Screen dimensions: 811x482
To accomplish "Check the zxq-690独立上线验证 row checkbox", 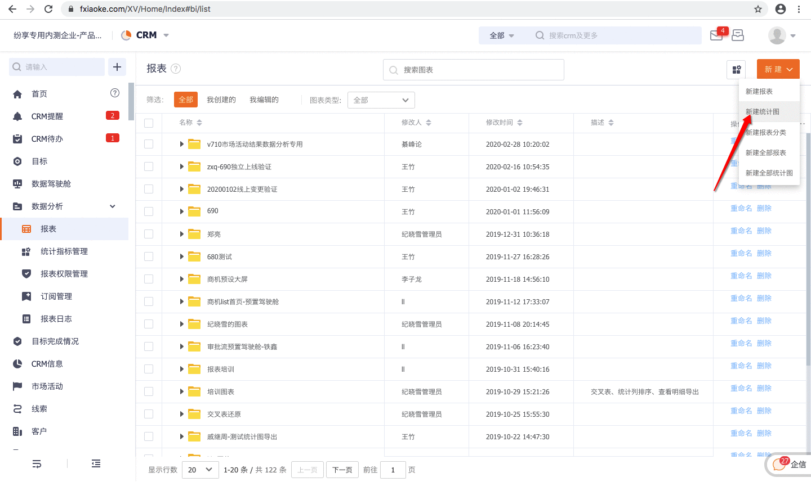I will coord(149,166).
